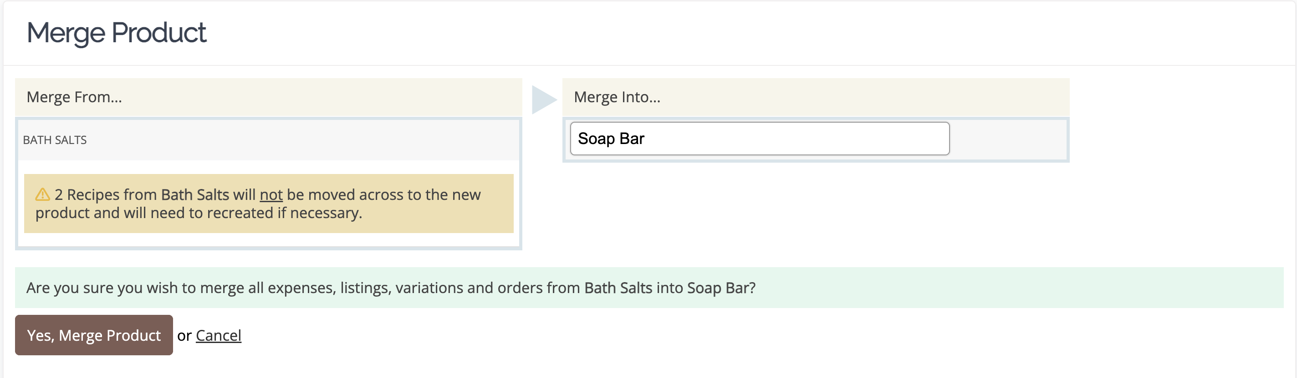Click the yellow recipes warning box
This screenshot has width=1297, height=378.
coord(268,203)
